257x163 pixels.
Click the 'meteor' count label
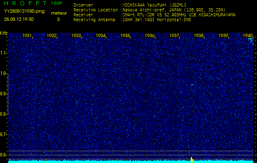59,13
